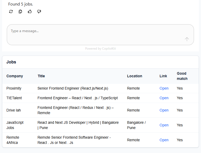This screenshot has height=153, width=201.
Task: Click the Bangalore / Pune location cell
Action: pyautogui.click(x=136, y=125)
